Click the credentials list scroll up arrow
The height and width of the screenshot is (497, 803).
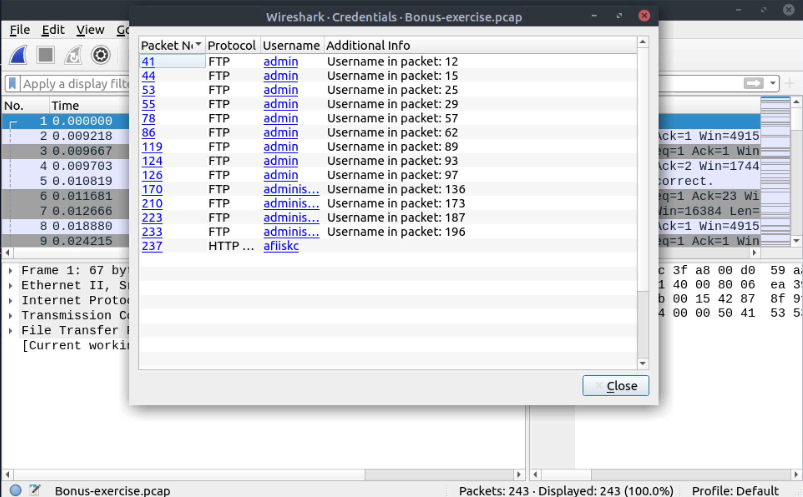pyautogui.click(x=642, y=42)
